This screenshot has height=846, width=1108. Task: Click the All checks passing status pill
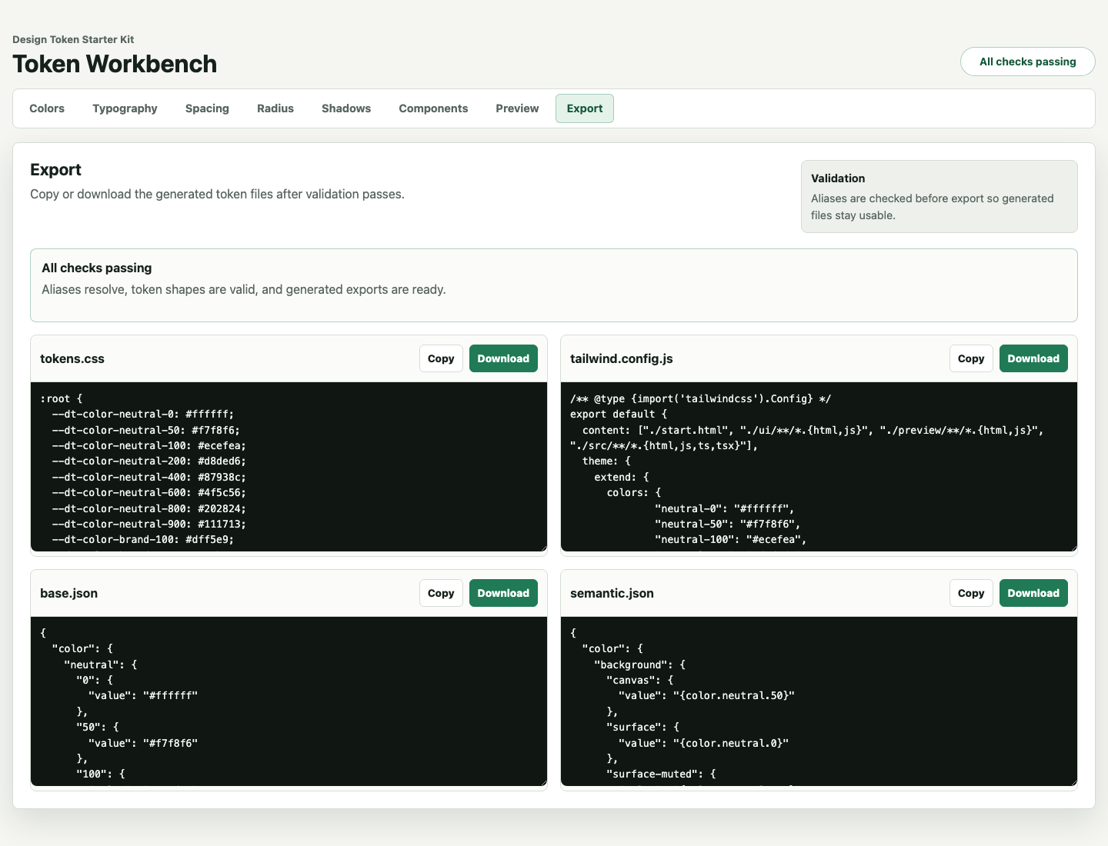click(x=1027, y=62)
